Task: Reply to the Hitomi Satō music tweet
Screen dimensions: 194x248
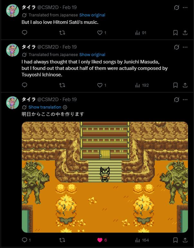Action: click(24, 33)
